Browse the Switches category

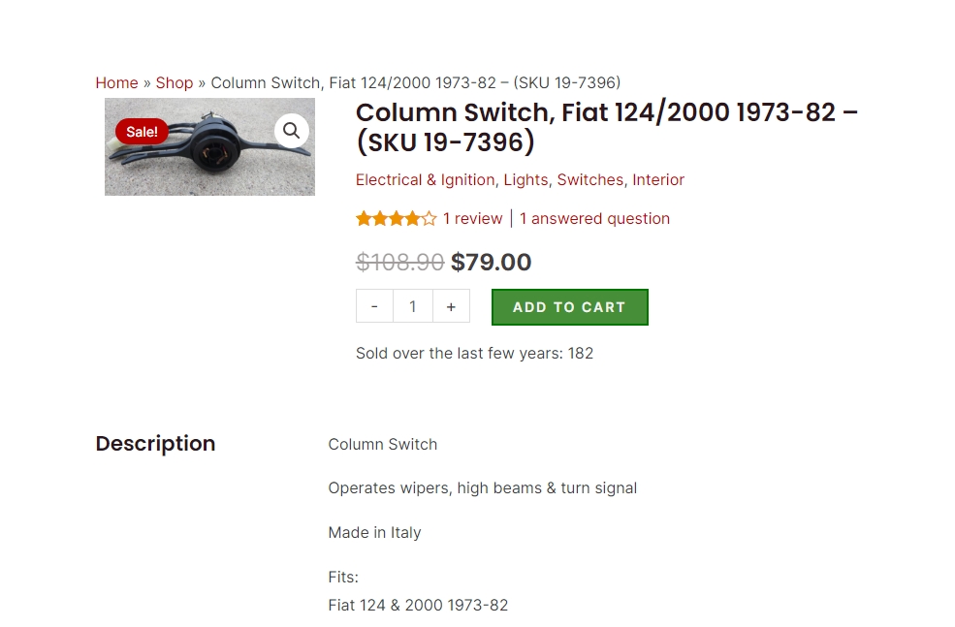click(589, 179)
